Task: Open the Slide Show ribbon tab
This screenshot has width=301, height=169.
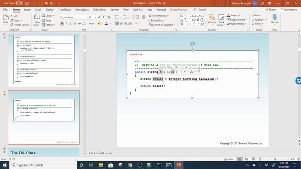Action: coord(99,10)
